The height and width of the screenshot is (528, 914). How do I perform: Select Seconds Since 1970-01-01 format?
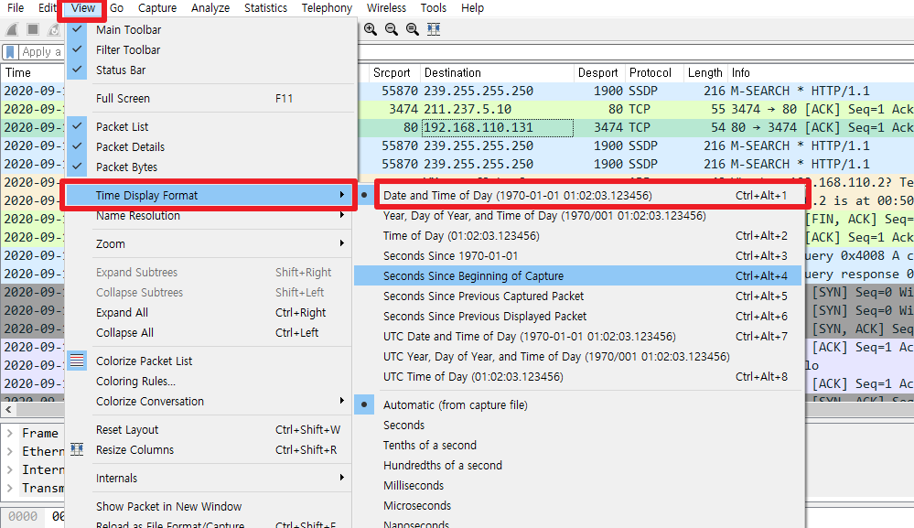pyautogui.click(x=578, y=256)
